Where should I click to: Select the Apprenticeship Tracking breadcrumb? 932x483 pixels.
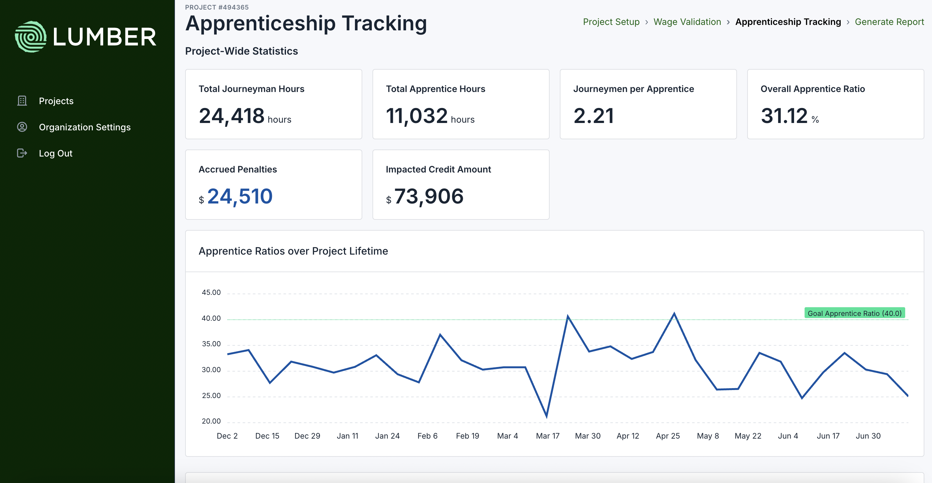(788, 22)
